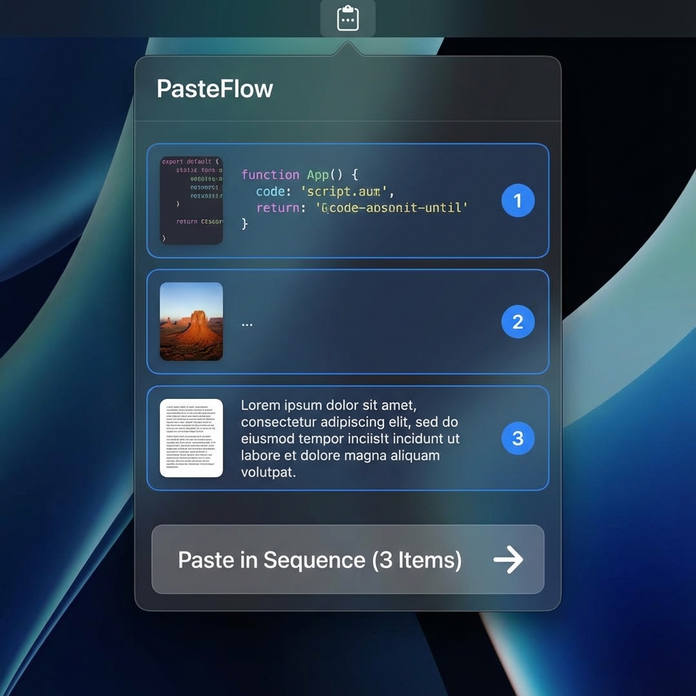
Task: Select the function App code clipboard item
Action: click(347, 199)
